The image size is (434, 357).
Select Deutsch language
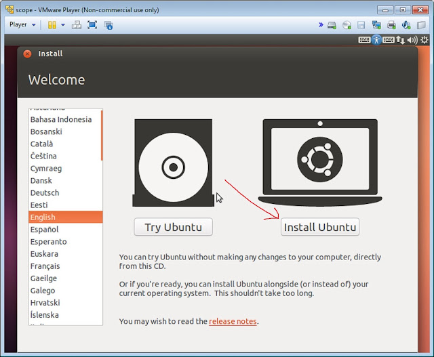[x=65, y=193]
